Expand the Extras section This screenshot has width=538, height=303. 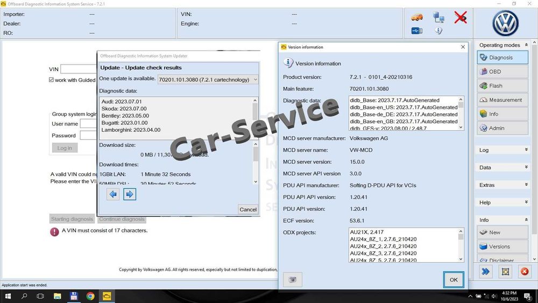pos(526,185)
